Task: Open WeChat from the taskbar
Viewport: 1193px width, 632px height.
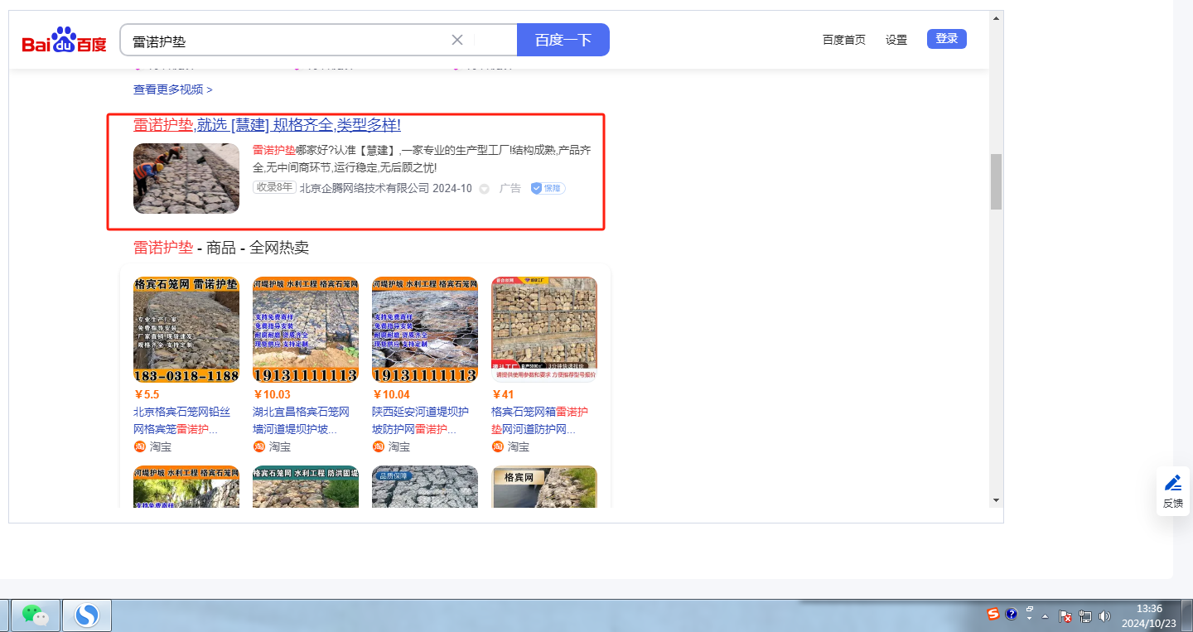Action: pos(35,615)
